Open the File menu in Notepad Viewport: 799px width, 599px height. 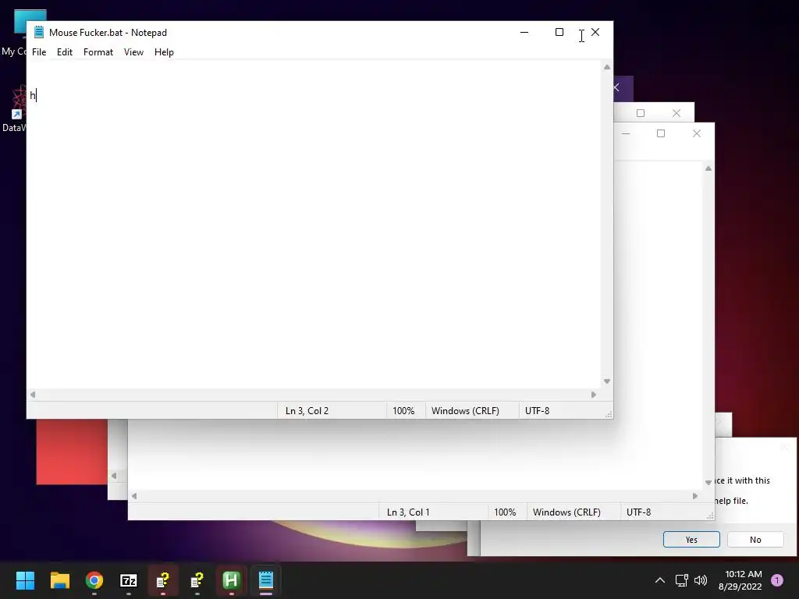39,52
